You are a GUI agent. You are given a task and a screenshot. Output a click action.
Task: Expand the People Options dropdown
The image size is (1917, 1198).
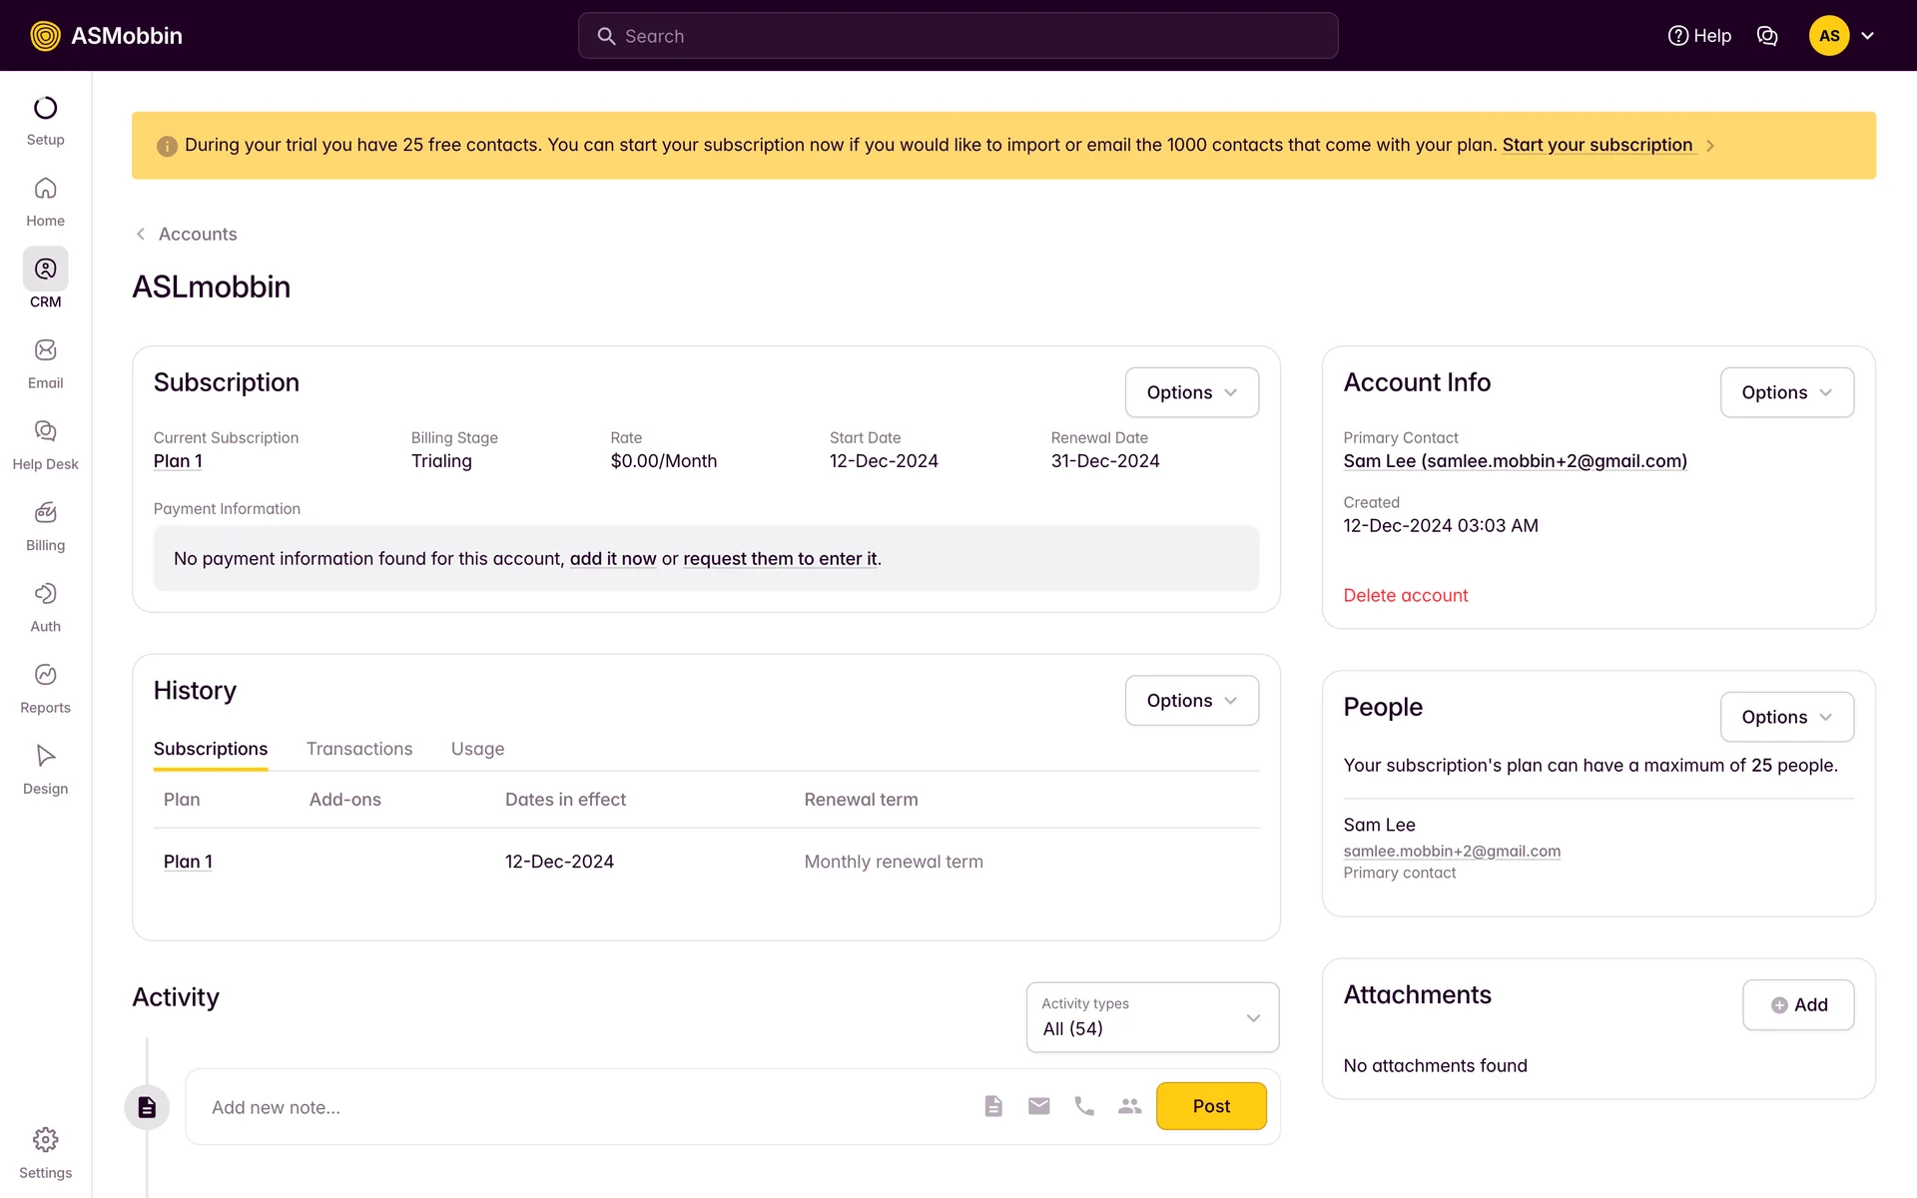1786,717
